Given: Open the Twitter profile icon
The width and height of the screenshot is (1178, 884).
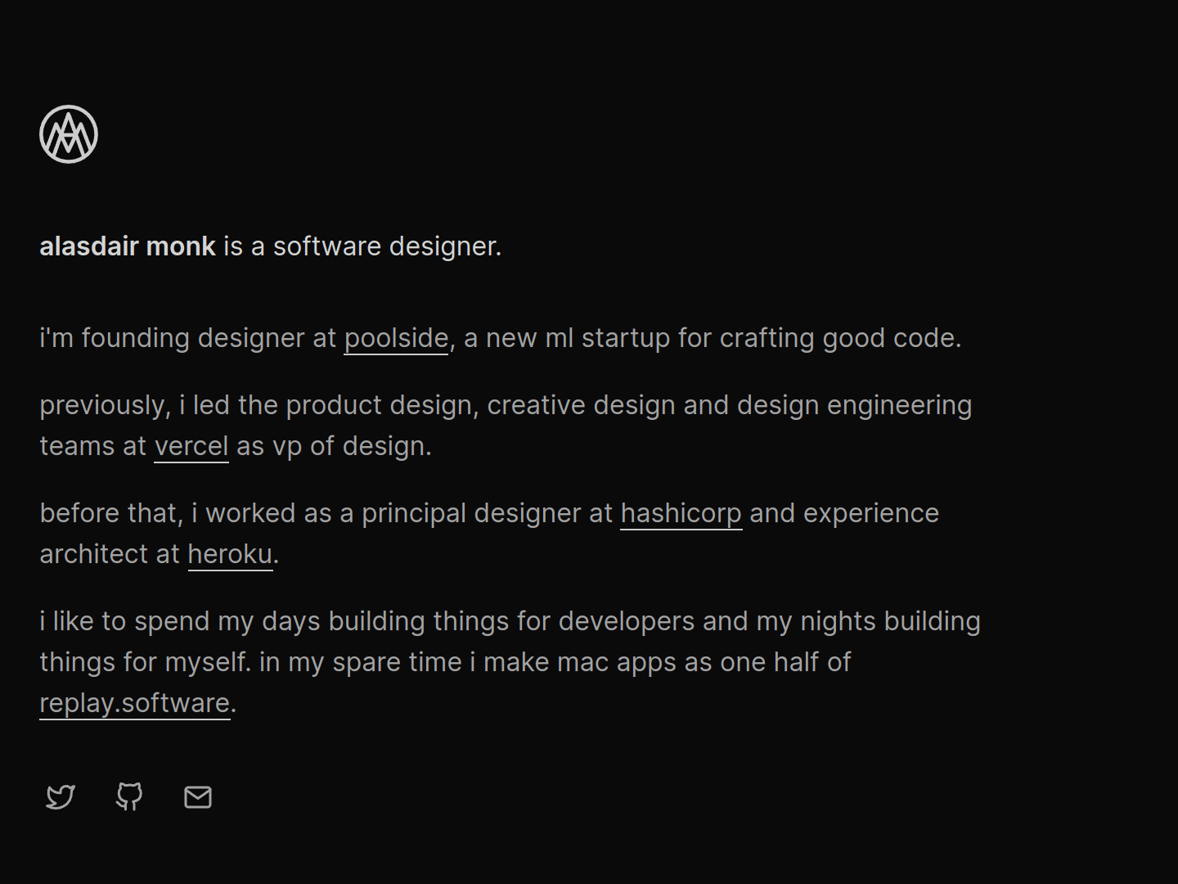Looking at the screenshot, I should 61,796.
